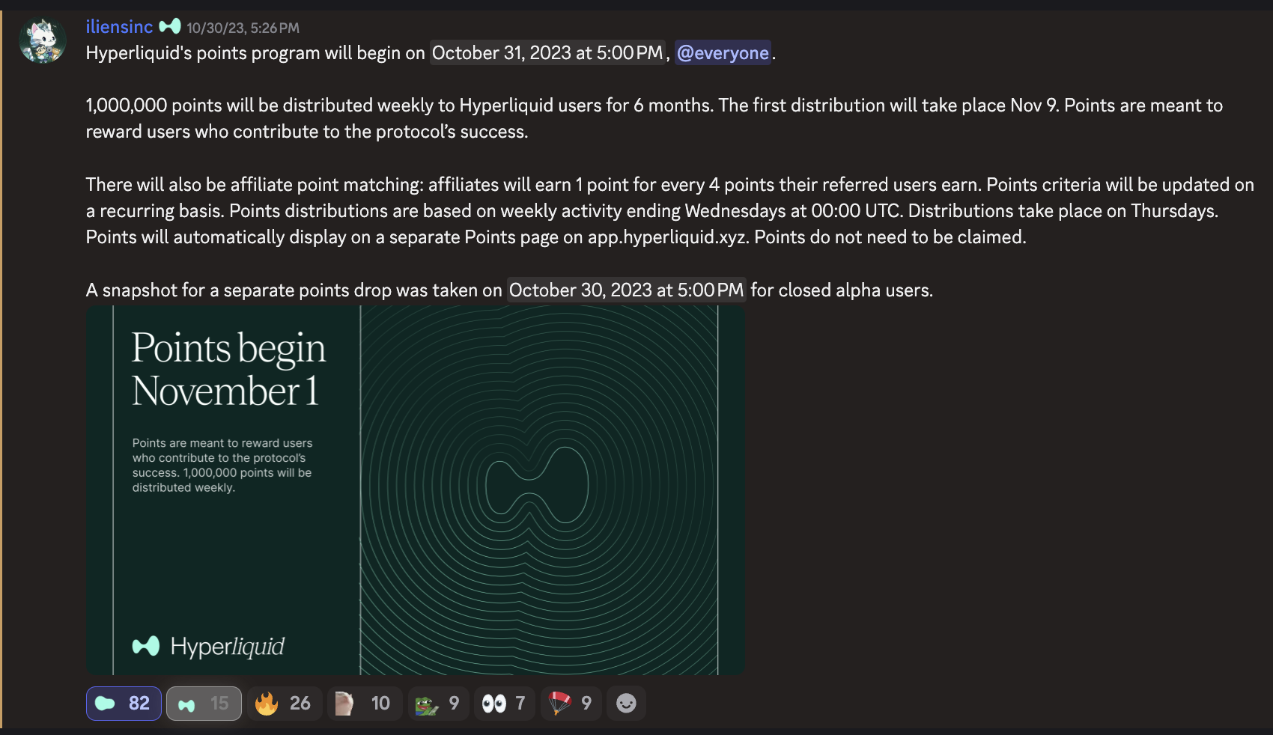Click app.hyperliquid.xyz in the message text

(668, 237)
